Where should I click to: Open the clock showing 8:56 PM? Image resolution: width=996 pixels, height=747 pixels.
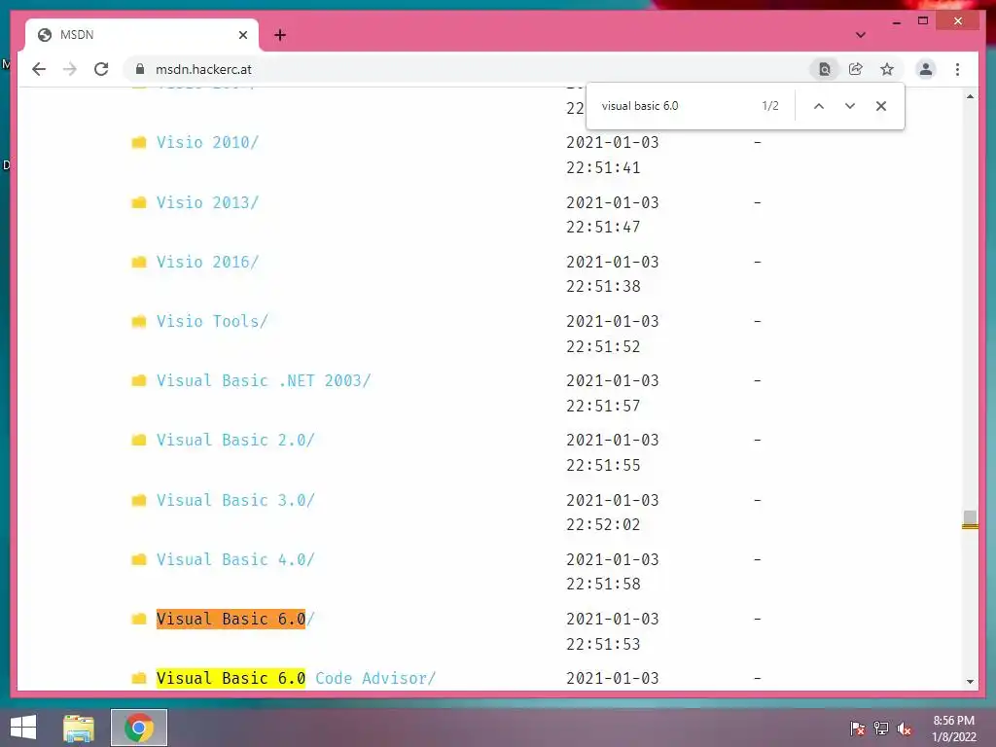tap(953, 729)
